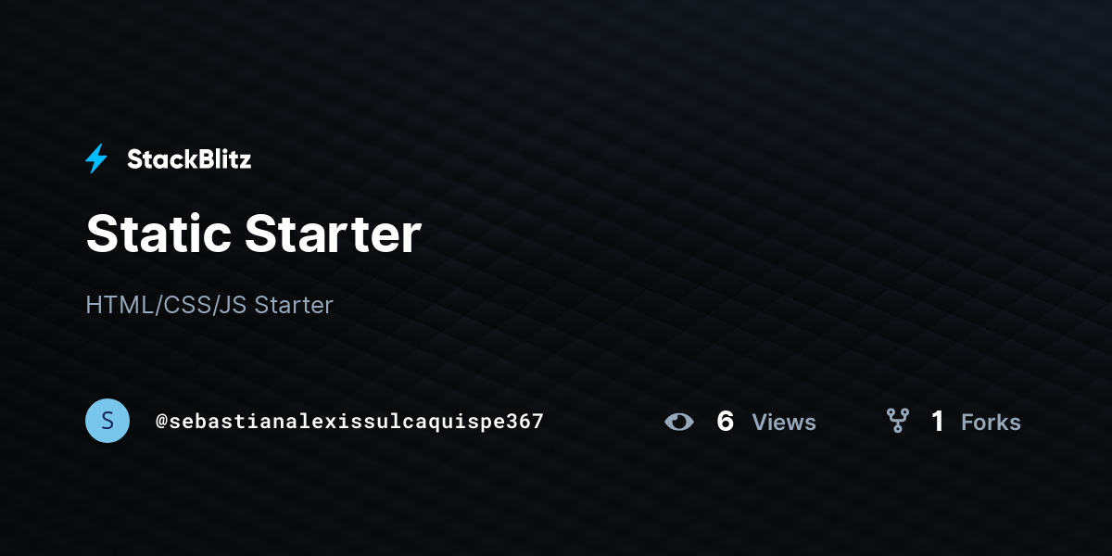Open the circular S user avatar
1112x556 pixels.
[x=107, y=421]
